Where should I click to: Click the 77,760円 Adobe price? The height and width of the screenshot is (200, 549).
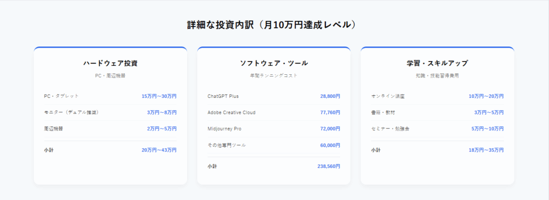(330, 112)
